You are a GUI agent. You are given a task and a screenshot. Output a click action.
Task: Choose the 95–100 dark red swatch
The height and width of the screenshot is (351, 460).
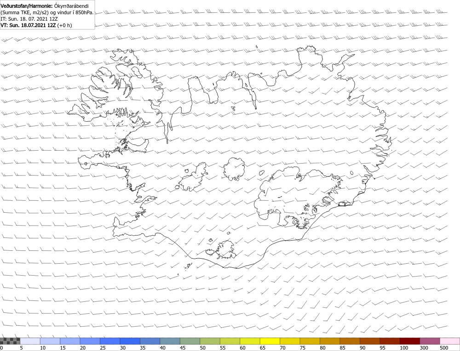coord(390,341)
